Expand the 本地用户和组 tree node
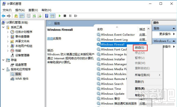 (8, 46)
